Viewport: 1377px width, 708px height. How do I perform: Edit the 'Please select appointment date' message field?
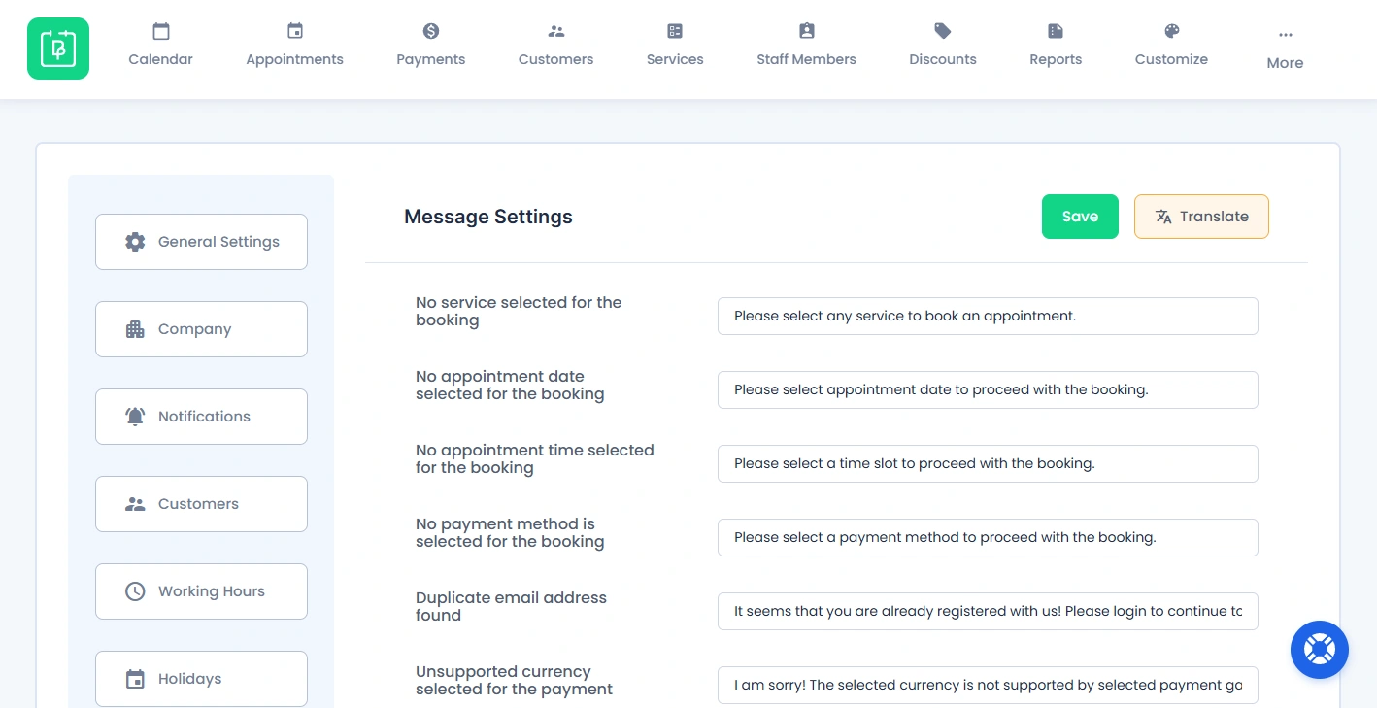(988, 389)
